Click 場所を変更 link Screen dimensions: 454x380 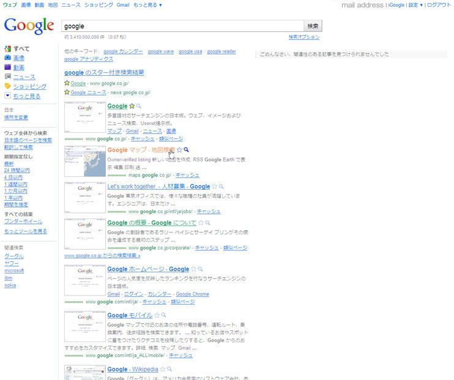click(x=16, y=117)
